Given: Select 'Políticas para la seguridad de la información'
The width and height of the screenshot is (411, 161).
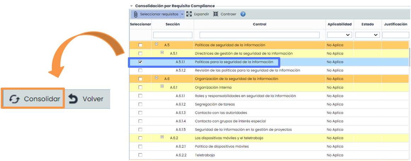Looking at the screenshot, I should click(234, 62).
